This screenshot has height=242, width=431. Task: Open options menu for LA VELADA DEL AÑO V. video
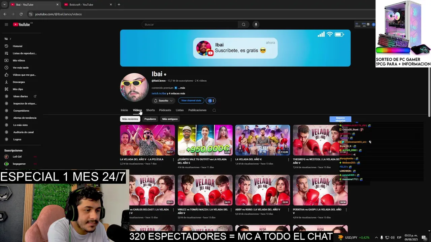pyautogui.click(x=288, y=160)
